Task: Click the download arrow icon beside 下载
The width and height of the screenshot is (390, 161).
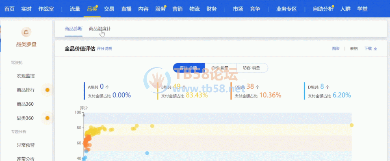Action: pyautogui.click(x=375, y=48)
